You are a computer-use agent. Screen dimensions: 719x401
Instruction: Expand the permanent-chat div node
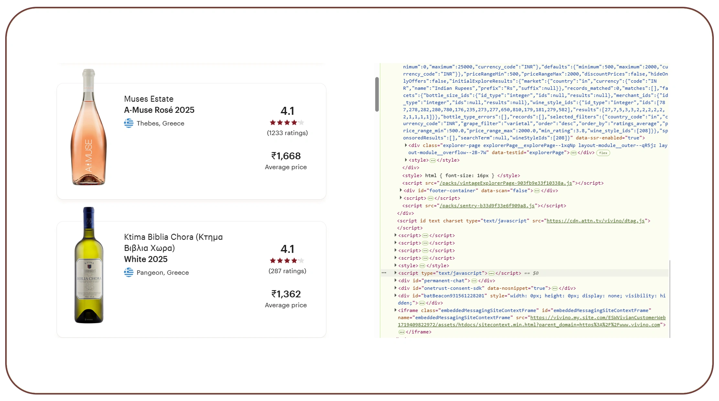point(396,280)
